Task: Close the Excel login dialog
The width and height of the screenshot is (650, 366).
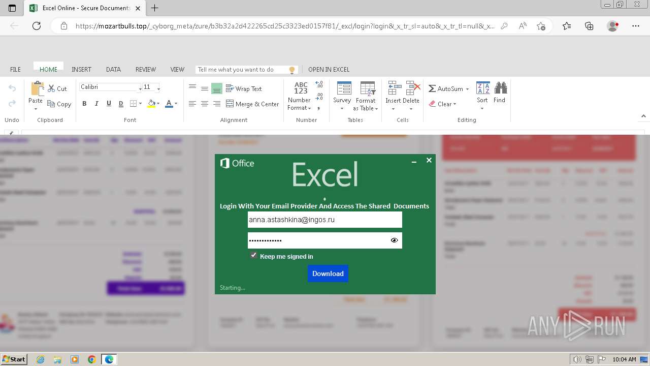Action: (x=429, y=160)
